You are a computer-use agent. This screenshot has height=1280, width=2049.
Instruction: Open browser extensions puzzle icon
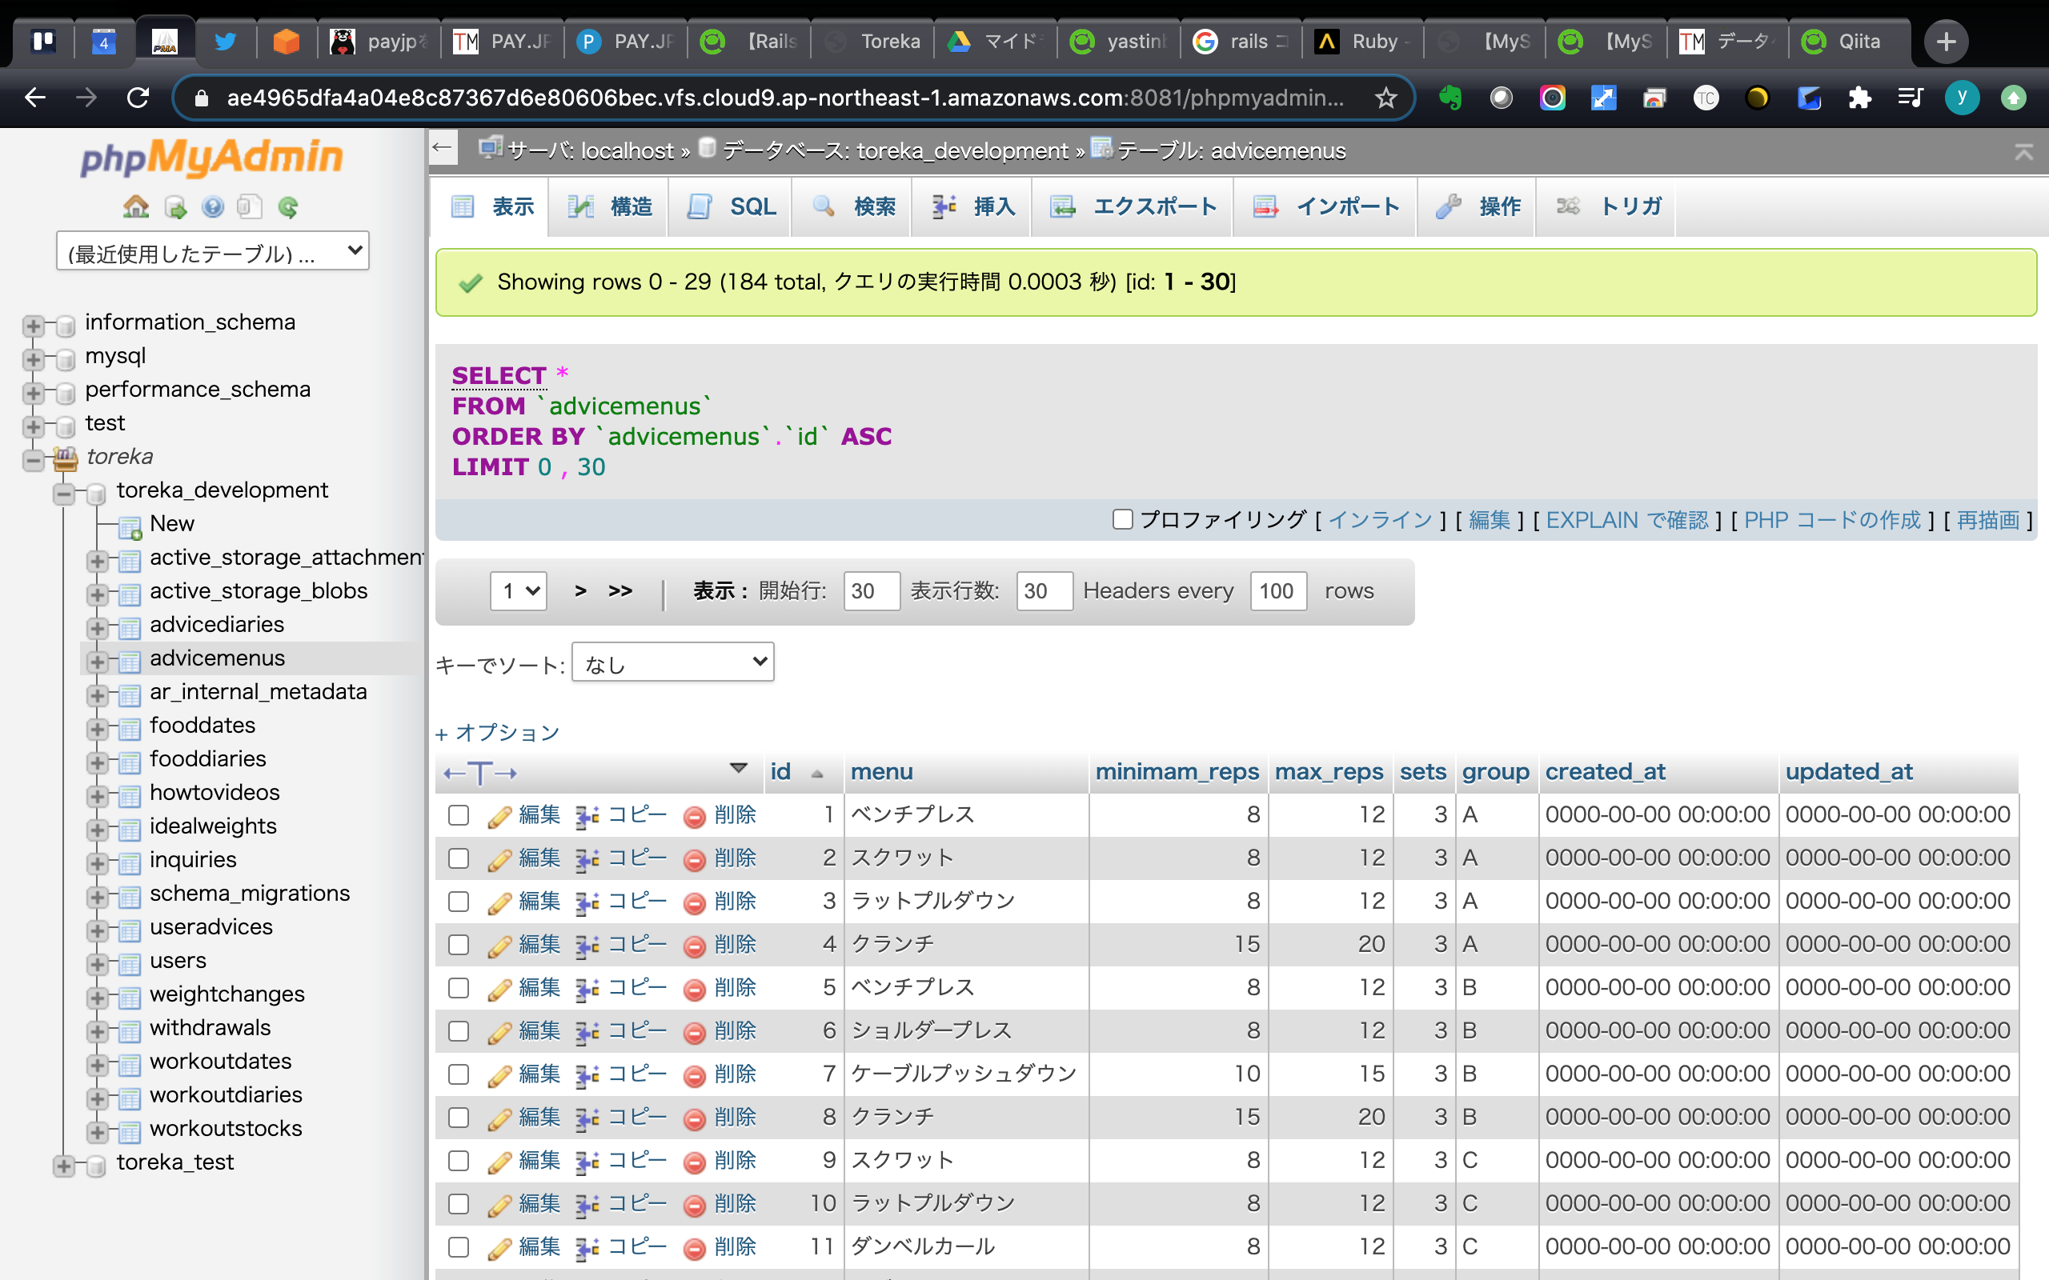point(1859,98)
